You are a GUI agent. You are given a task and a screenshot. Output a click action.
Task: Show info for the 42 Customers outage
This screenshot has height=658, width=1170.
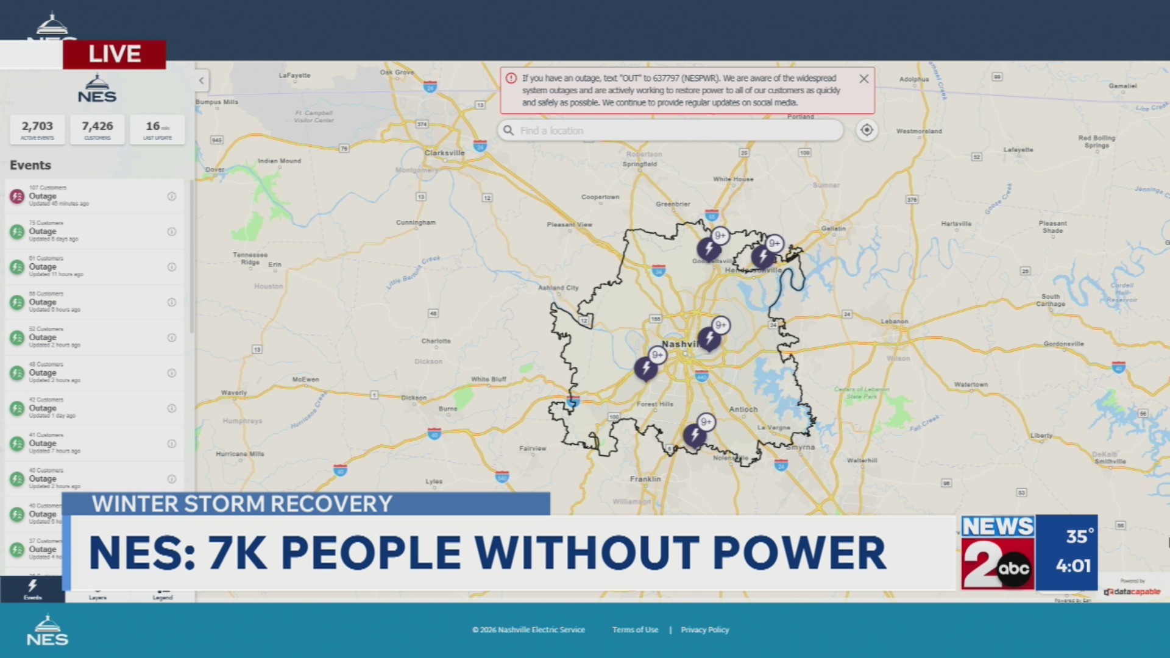[x=172, y=408]
